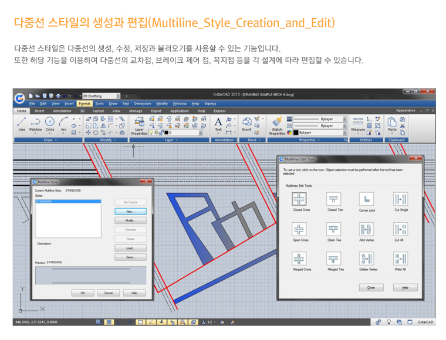Select the Add Vertex tool icon
Screen dimensions: 446x340
[x=367, y=229]
